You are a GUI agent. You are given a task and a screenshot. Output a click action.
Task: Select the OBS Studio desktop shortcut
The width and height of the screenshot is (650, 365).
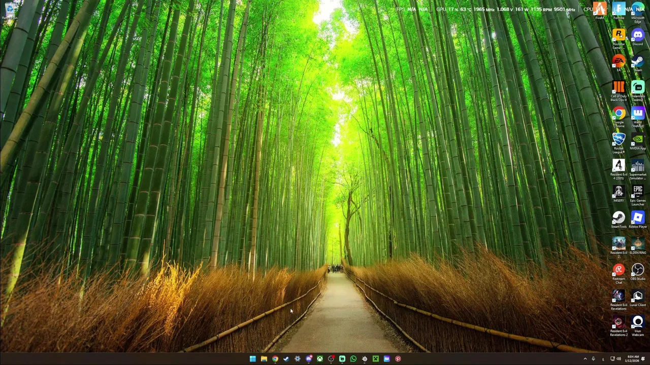point(638,272)
